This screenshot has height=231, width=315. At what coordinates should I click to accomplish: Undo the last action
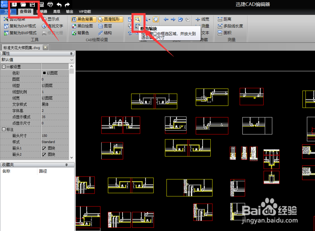[59, 4]
